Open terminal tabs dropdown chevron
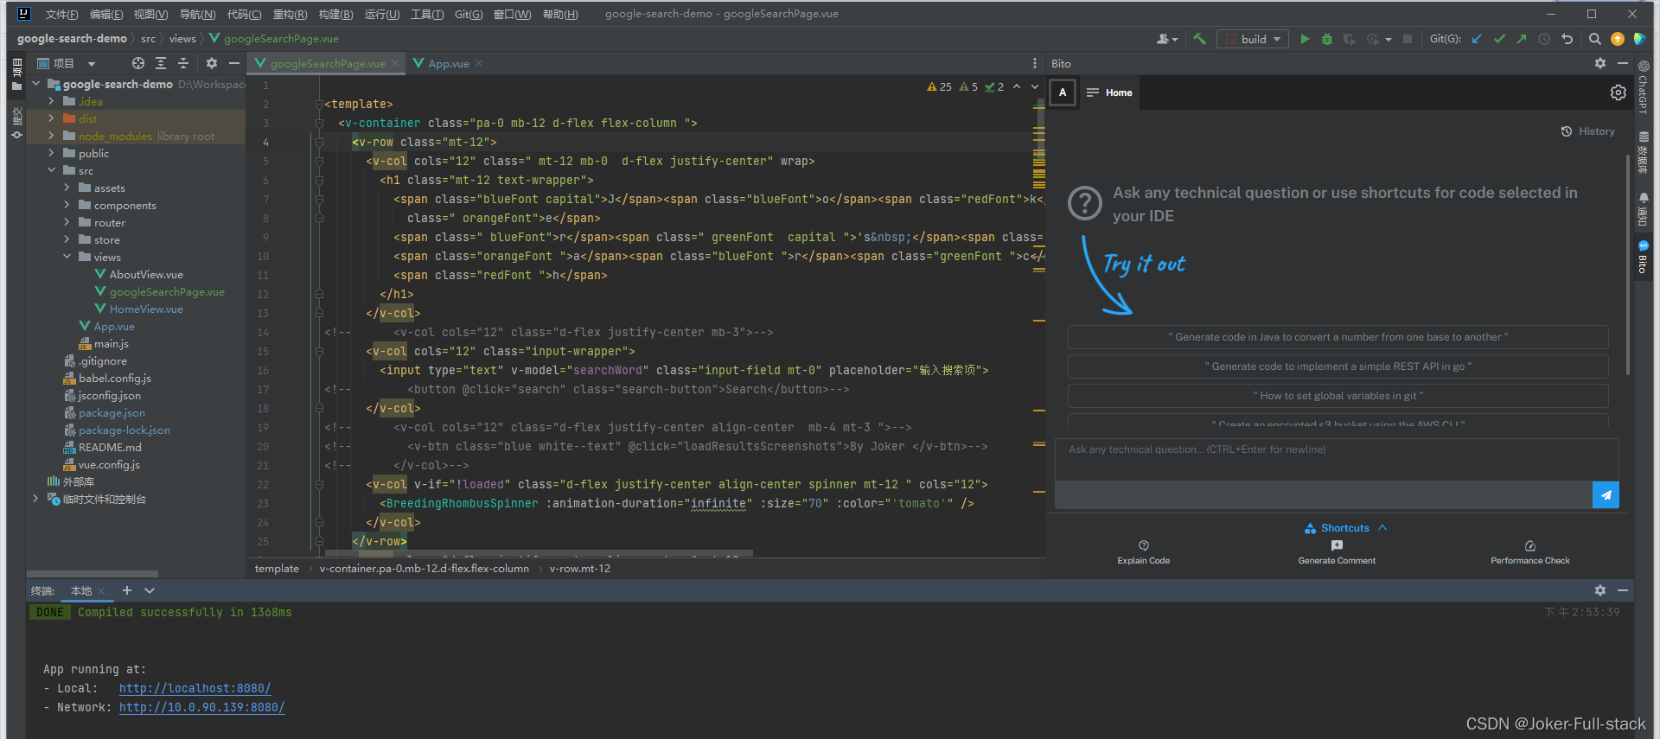The width and height of the screenshot is (1660, 739). click(x=150, y=590)
